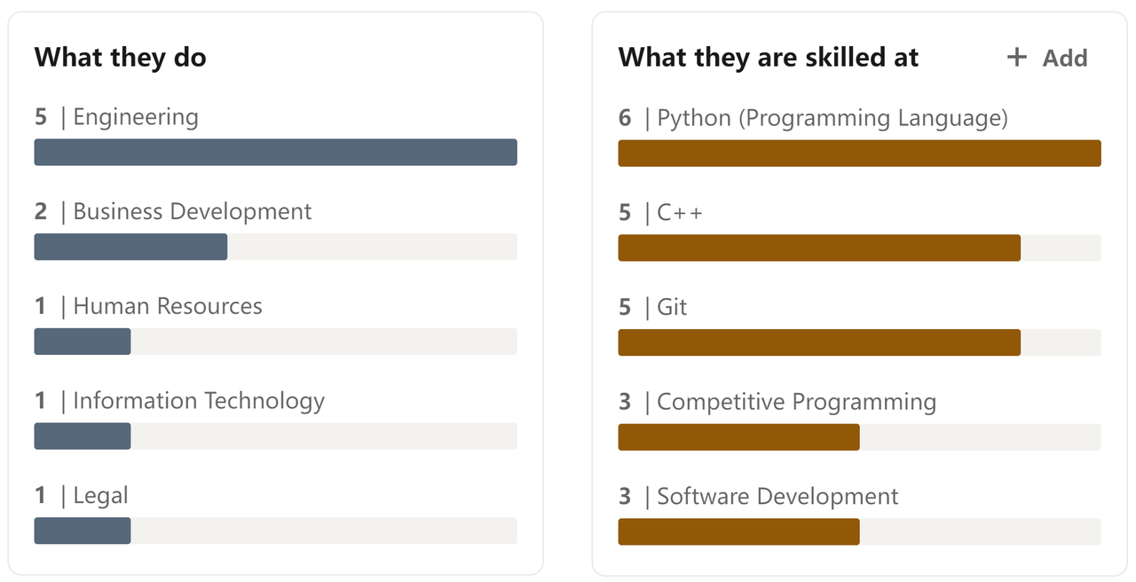1136x582 pixels.
Task: Click the Engineering category label
Action: click(136, 117)
